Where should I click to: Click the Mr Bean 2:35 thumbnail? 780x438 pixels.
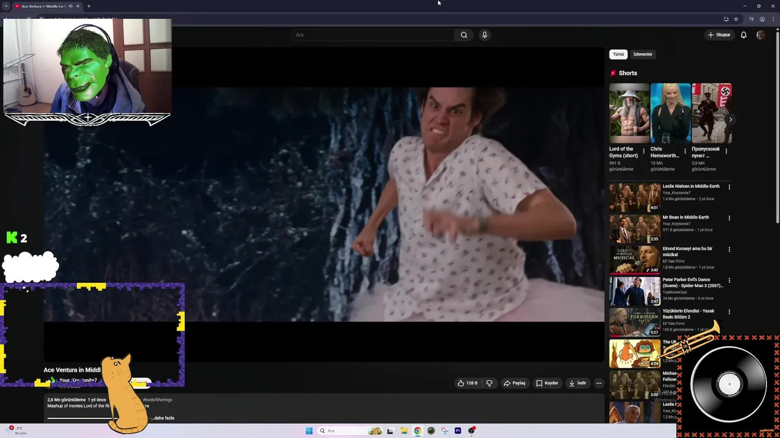(634, 228)
